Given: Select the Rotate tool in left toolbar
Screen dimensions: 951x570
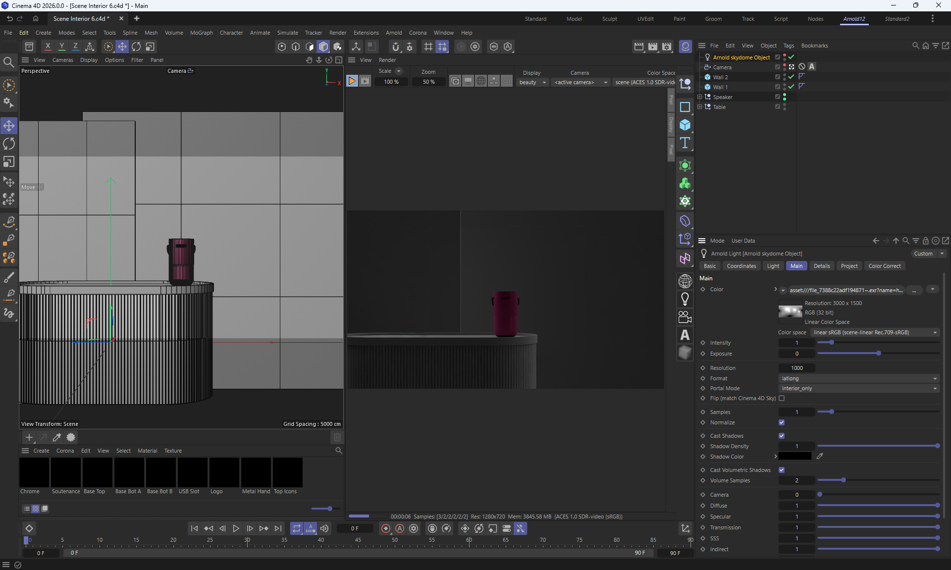Looking at the screenshot, I should 9,144.
